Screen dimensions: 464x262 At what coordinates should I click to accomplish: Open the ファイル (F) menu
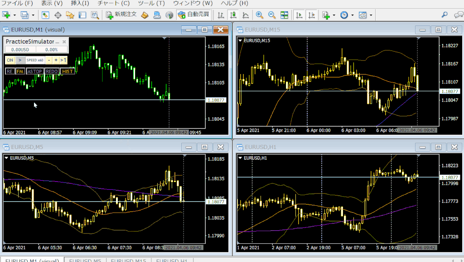17,3
